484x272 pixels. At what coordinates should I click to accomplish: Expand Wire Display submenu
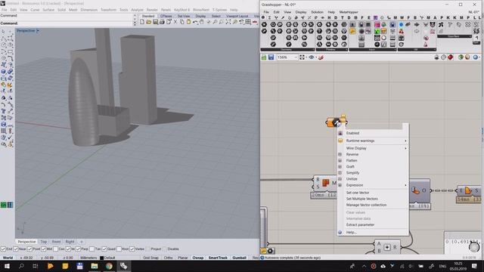coord(373,148)
